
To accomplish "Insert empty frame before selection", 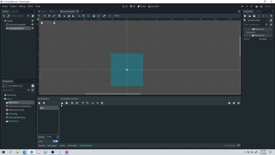I will pyautogui.click(x=82, y=103).
